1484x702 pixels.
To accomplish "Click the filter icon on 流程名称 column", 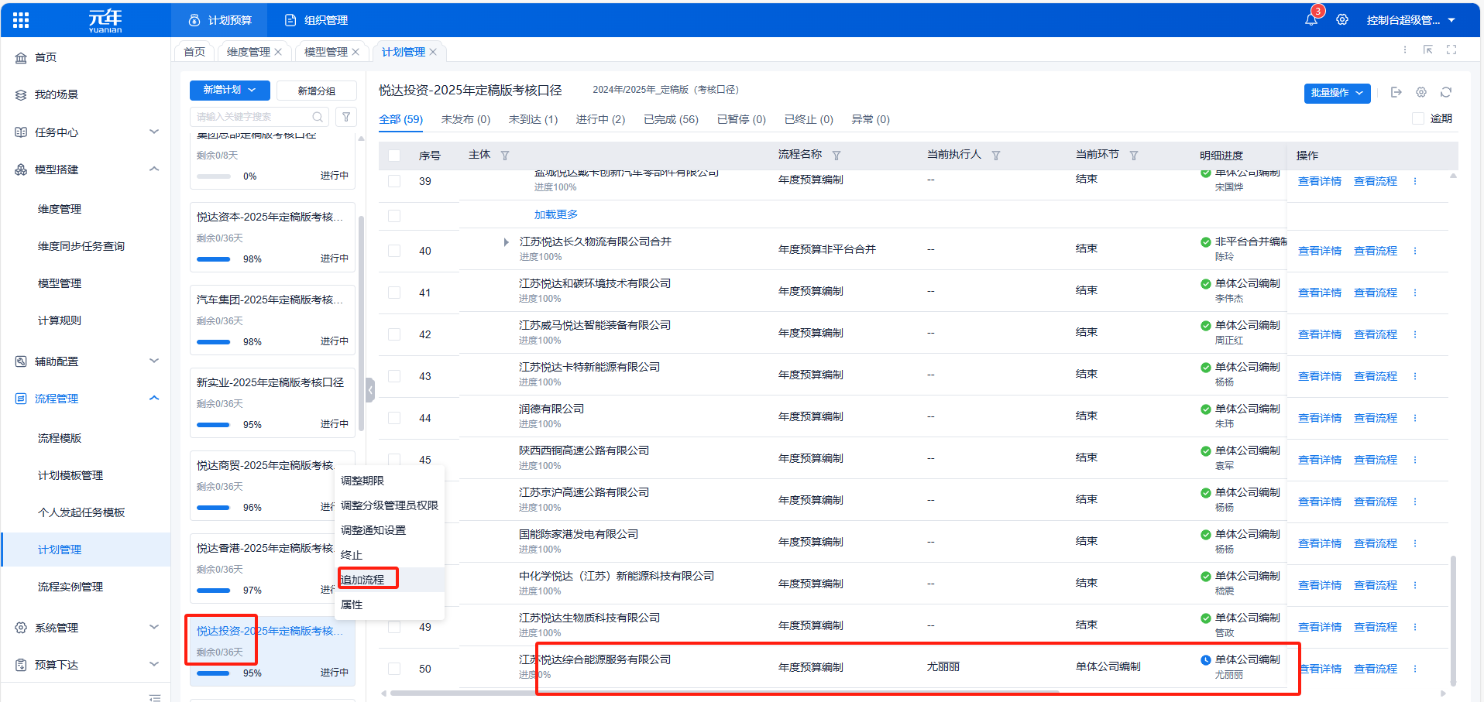I will coord(836,156).
